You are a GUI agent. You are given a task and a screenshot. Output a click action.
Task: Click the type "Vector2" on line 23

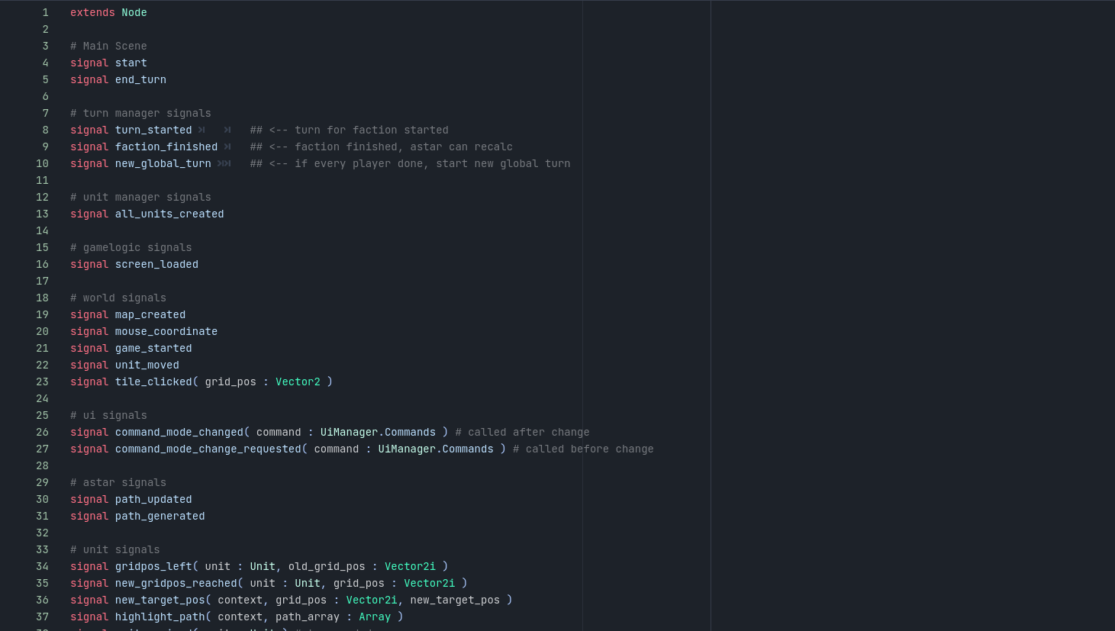pos(298,381)
